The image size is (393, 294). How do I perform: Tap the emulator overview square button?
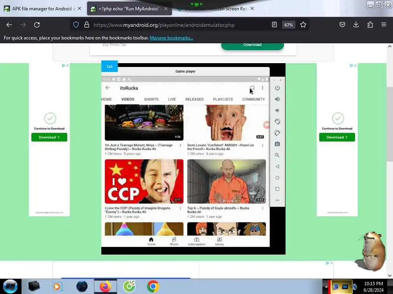point(277,189)
